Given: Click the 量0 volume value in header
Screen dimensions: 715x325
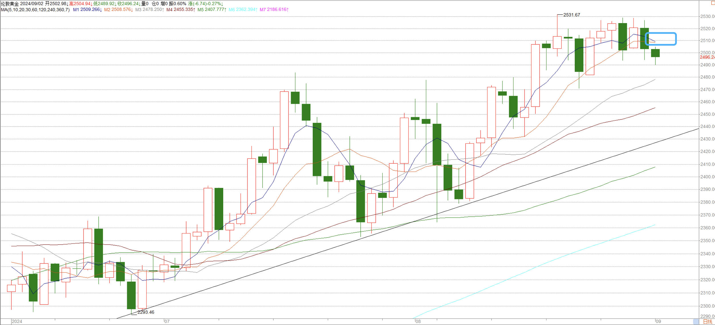Looking at the screenshot, I should pyautogui.click(x=145, y=4).
